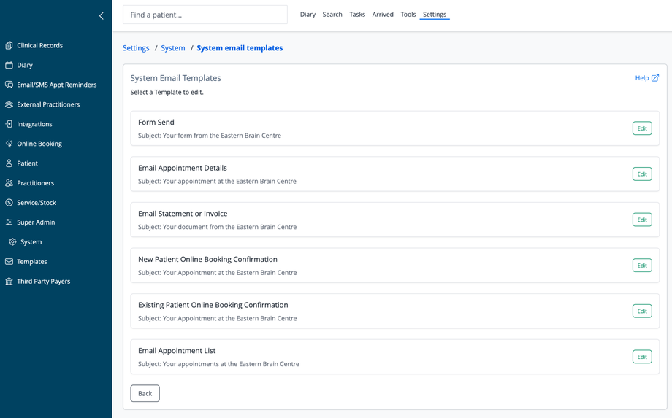Click the System gear icon
Viewport: 672px width, 418px height.
pyautogui.click(x=12, y=242)
